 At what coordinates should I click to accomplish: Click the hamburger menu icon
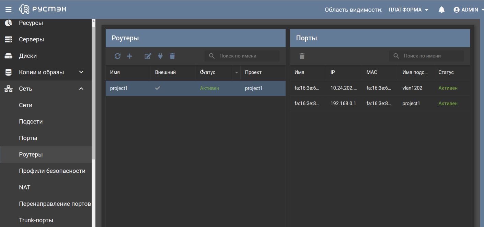click(8, 10)
